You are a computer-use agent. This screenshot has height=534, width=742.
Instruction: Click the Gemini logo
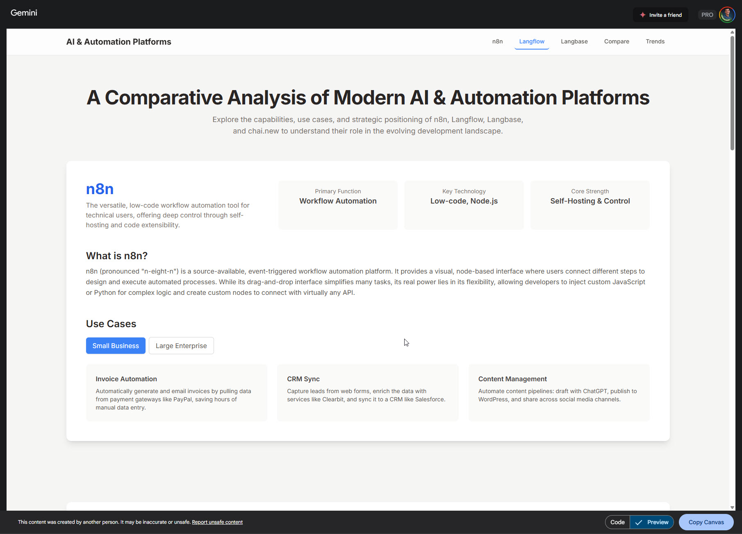point(24,13)
